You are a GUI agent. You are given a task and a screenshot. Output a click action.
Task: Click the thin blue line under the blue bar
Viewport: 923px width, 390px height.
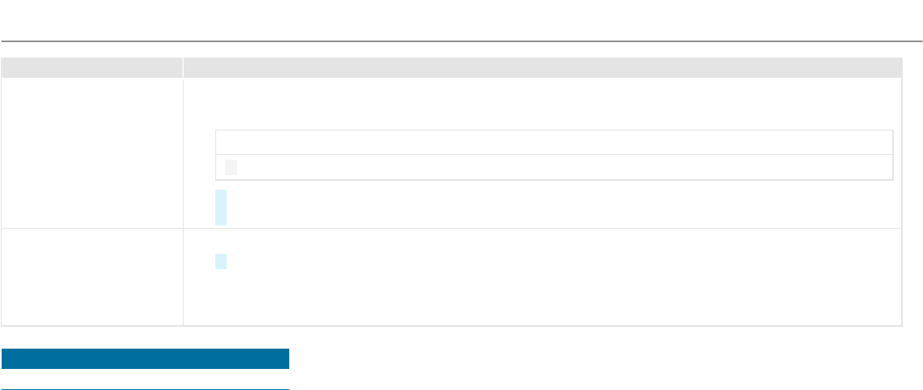tap(145, 389)
